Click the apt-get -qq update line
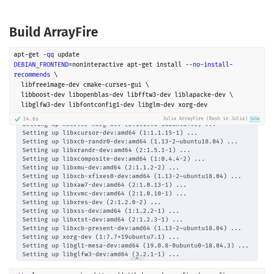Screen dimensions: 274x274 tap(47, 54)
